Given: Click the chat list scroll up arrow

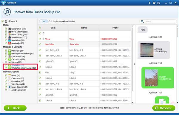Looking at the screenshot, I should 132,26.
